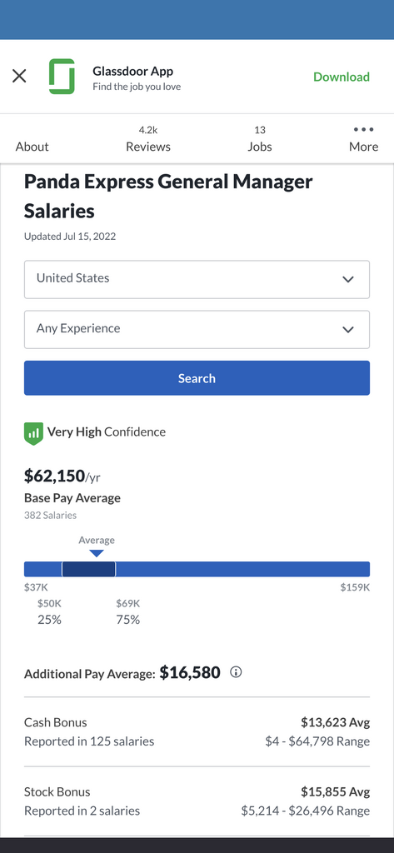The width and height of the screenshot is (394, 853).
Task: Click the Updated Jul 15, 2022 text
Action: pyautogui.click(x=70, y=237)
